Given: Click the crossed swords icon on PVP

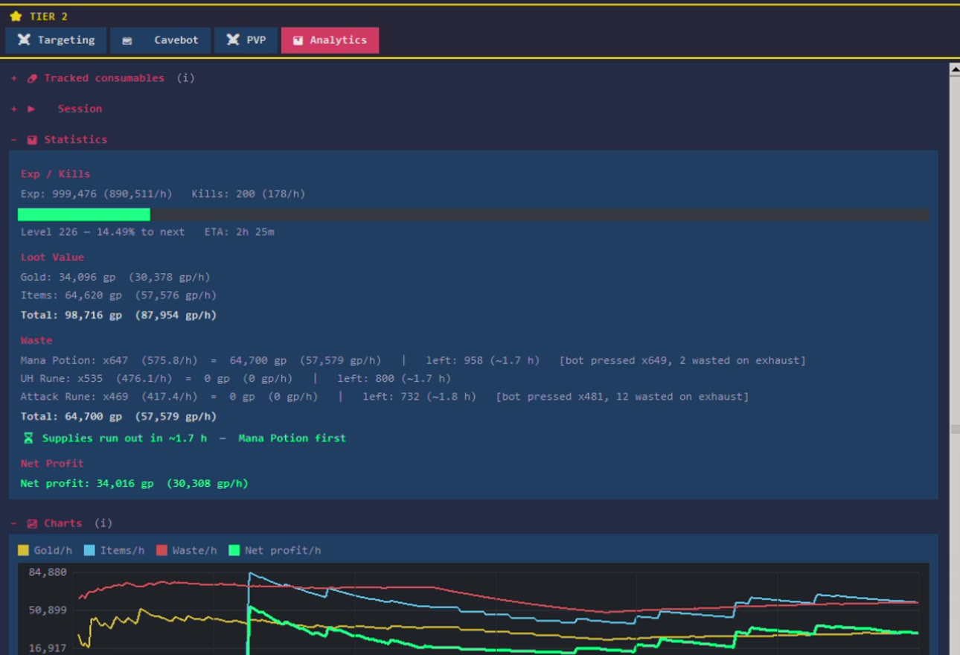Looking at the screenshot, I should click(x=233, y=40).
